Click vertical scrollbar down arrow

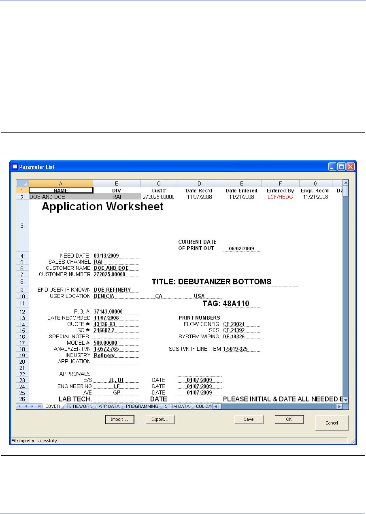point(345,400)
